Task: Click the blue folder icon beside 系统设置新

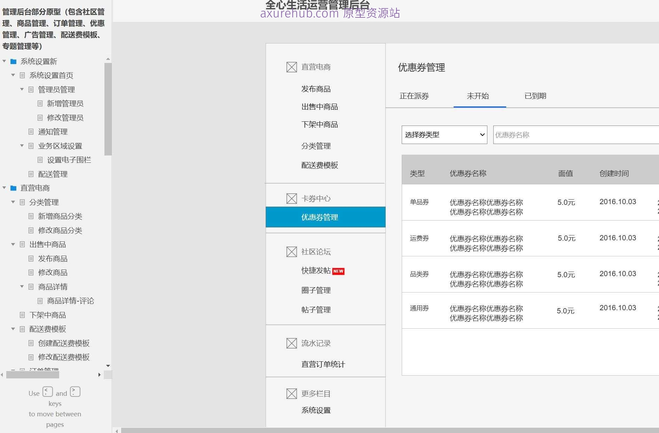Action: (x=14, y=62)
